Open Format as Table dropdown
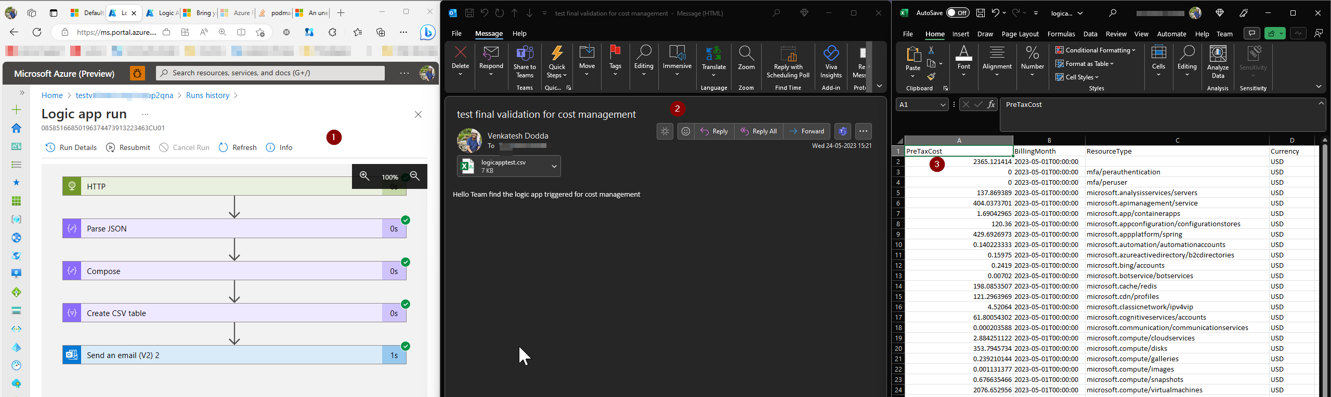Screen dimensions: 1331x397 coord(1085,64)
